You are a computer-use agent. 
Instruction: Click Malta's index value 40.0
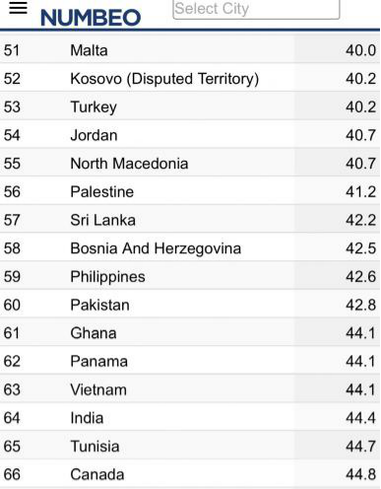360,50
